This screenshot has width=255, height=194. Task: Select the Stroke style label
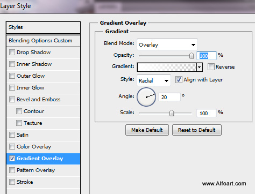coord(25,182)
